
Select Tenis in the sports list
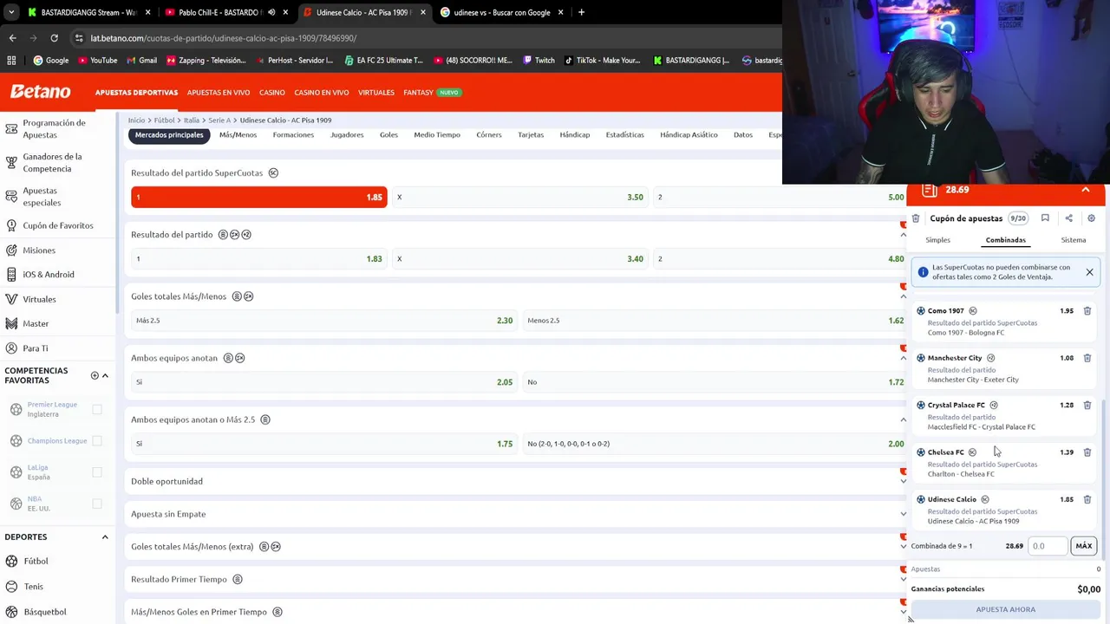(33, 587)
